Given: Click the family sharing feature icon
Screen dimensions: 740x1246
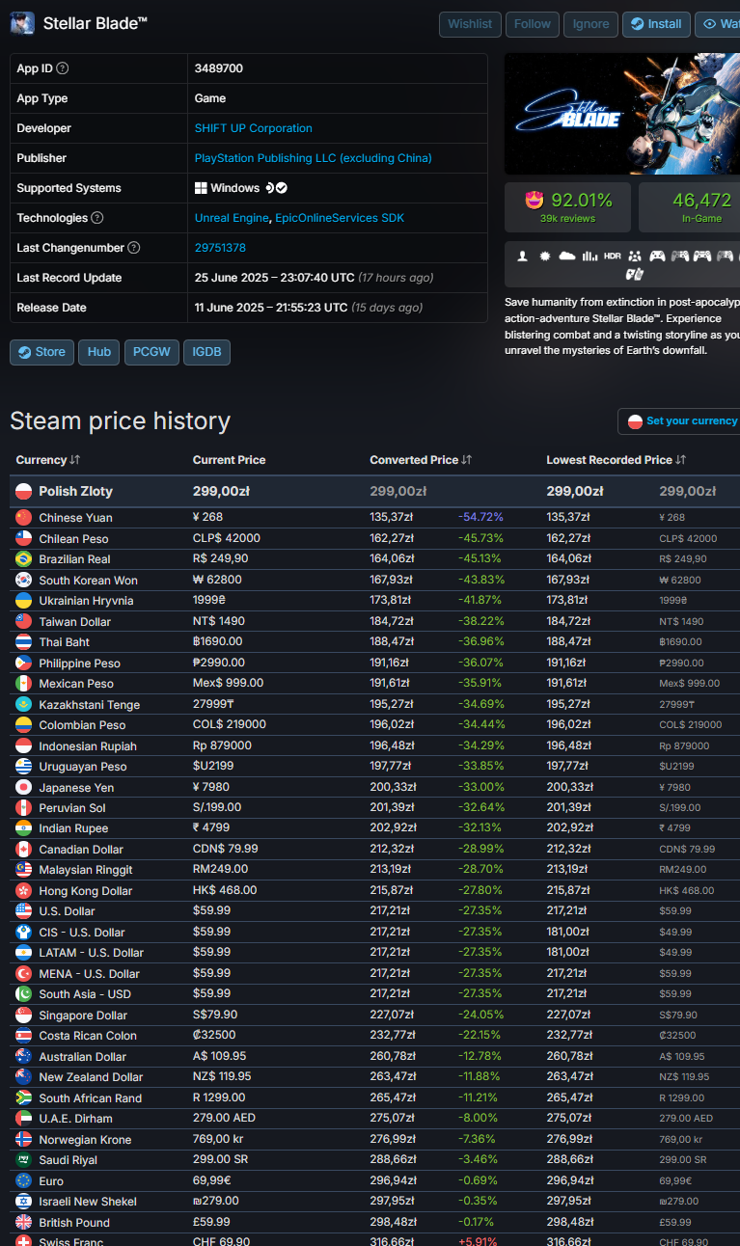Looking at the screenshot, I should point(635,256).
